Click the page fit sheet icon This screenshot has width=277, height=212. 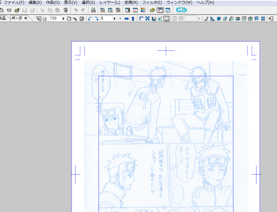[x=69, y=18]
